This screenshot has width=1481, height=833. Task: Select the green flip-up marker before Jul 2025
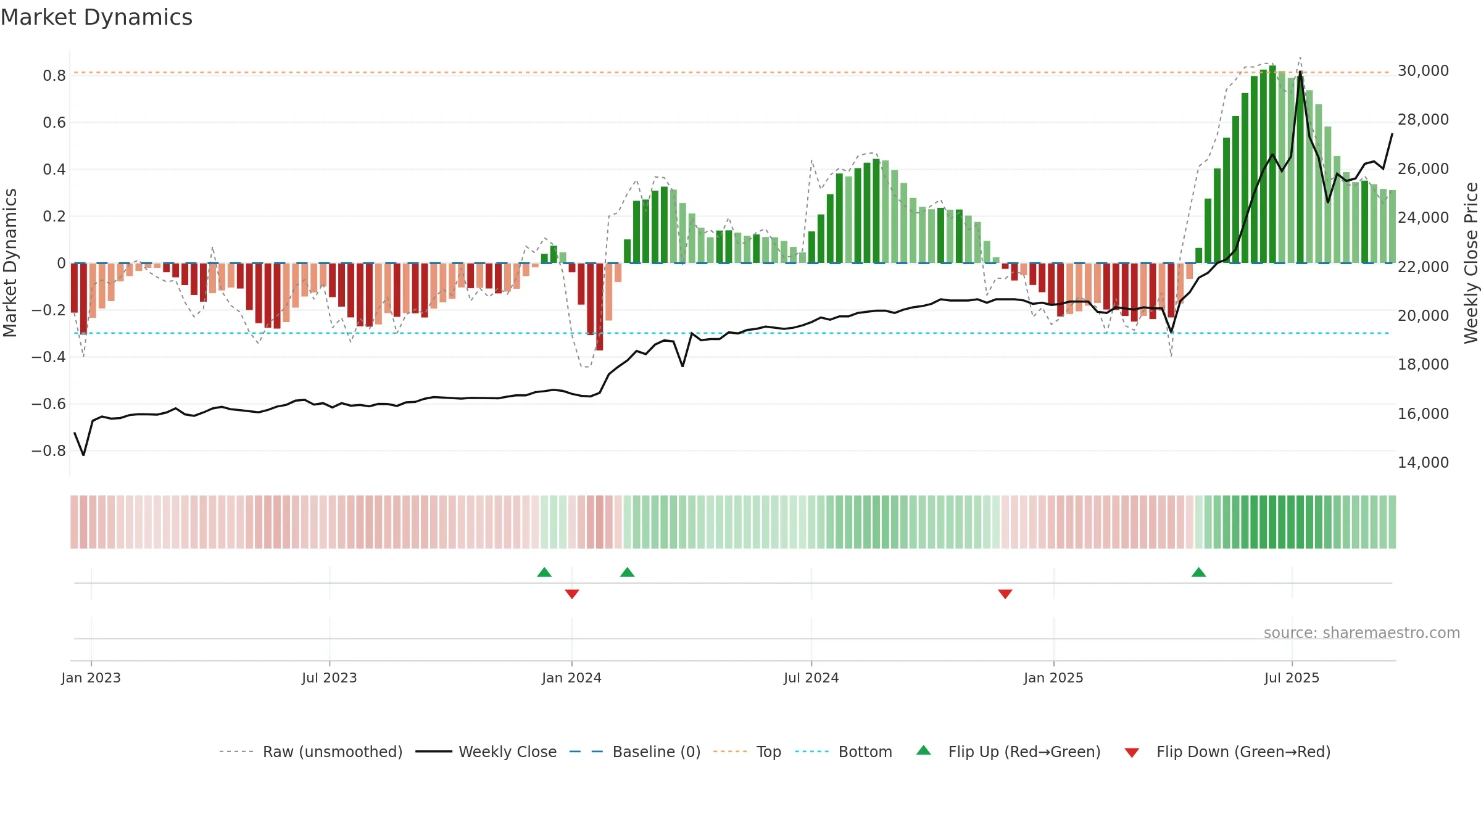coord(1199,572)
